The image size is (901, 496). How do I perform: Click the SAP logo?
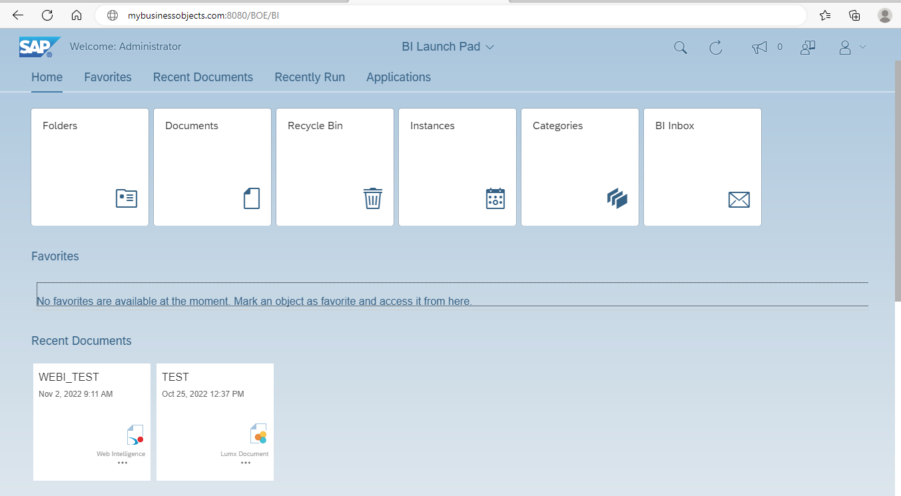(40, 47)
